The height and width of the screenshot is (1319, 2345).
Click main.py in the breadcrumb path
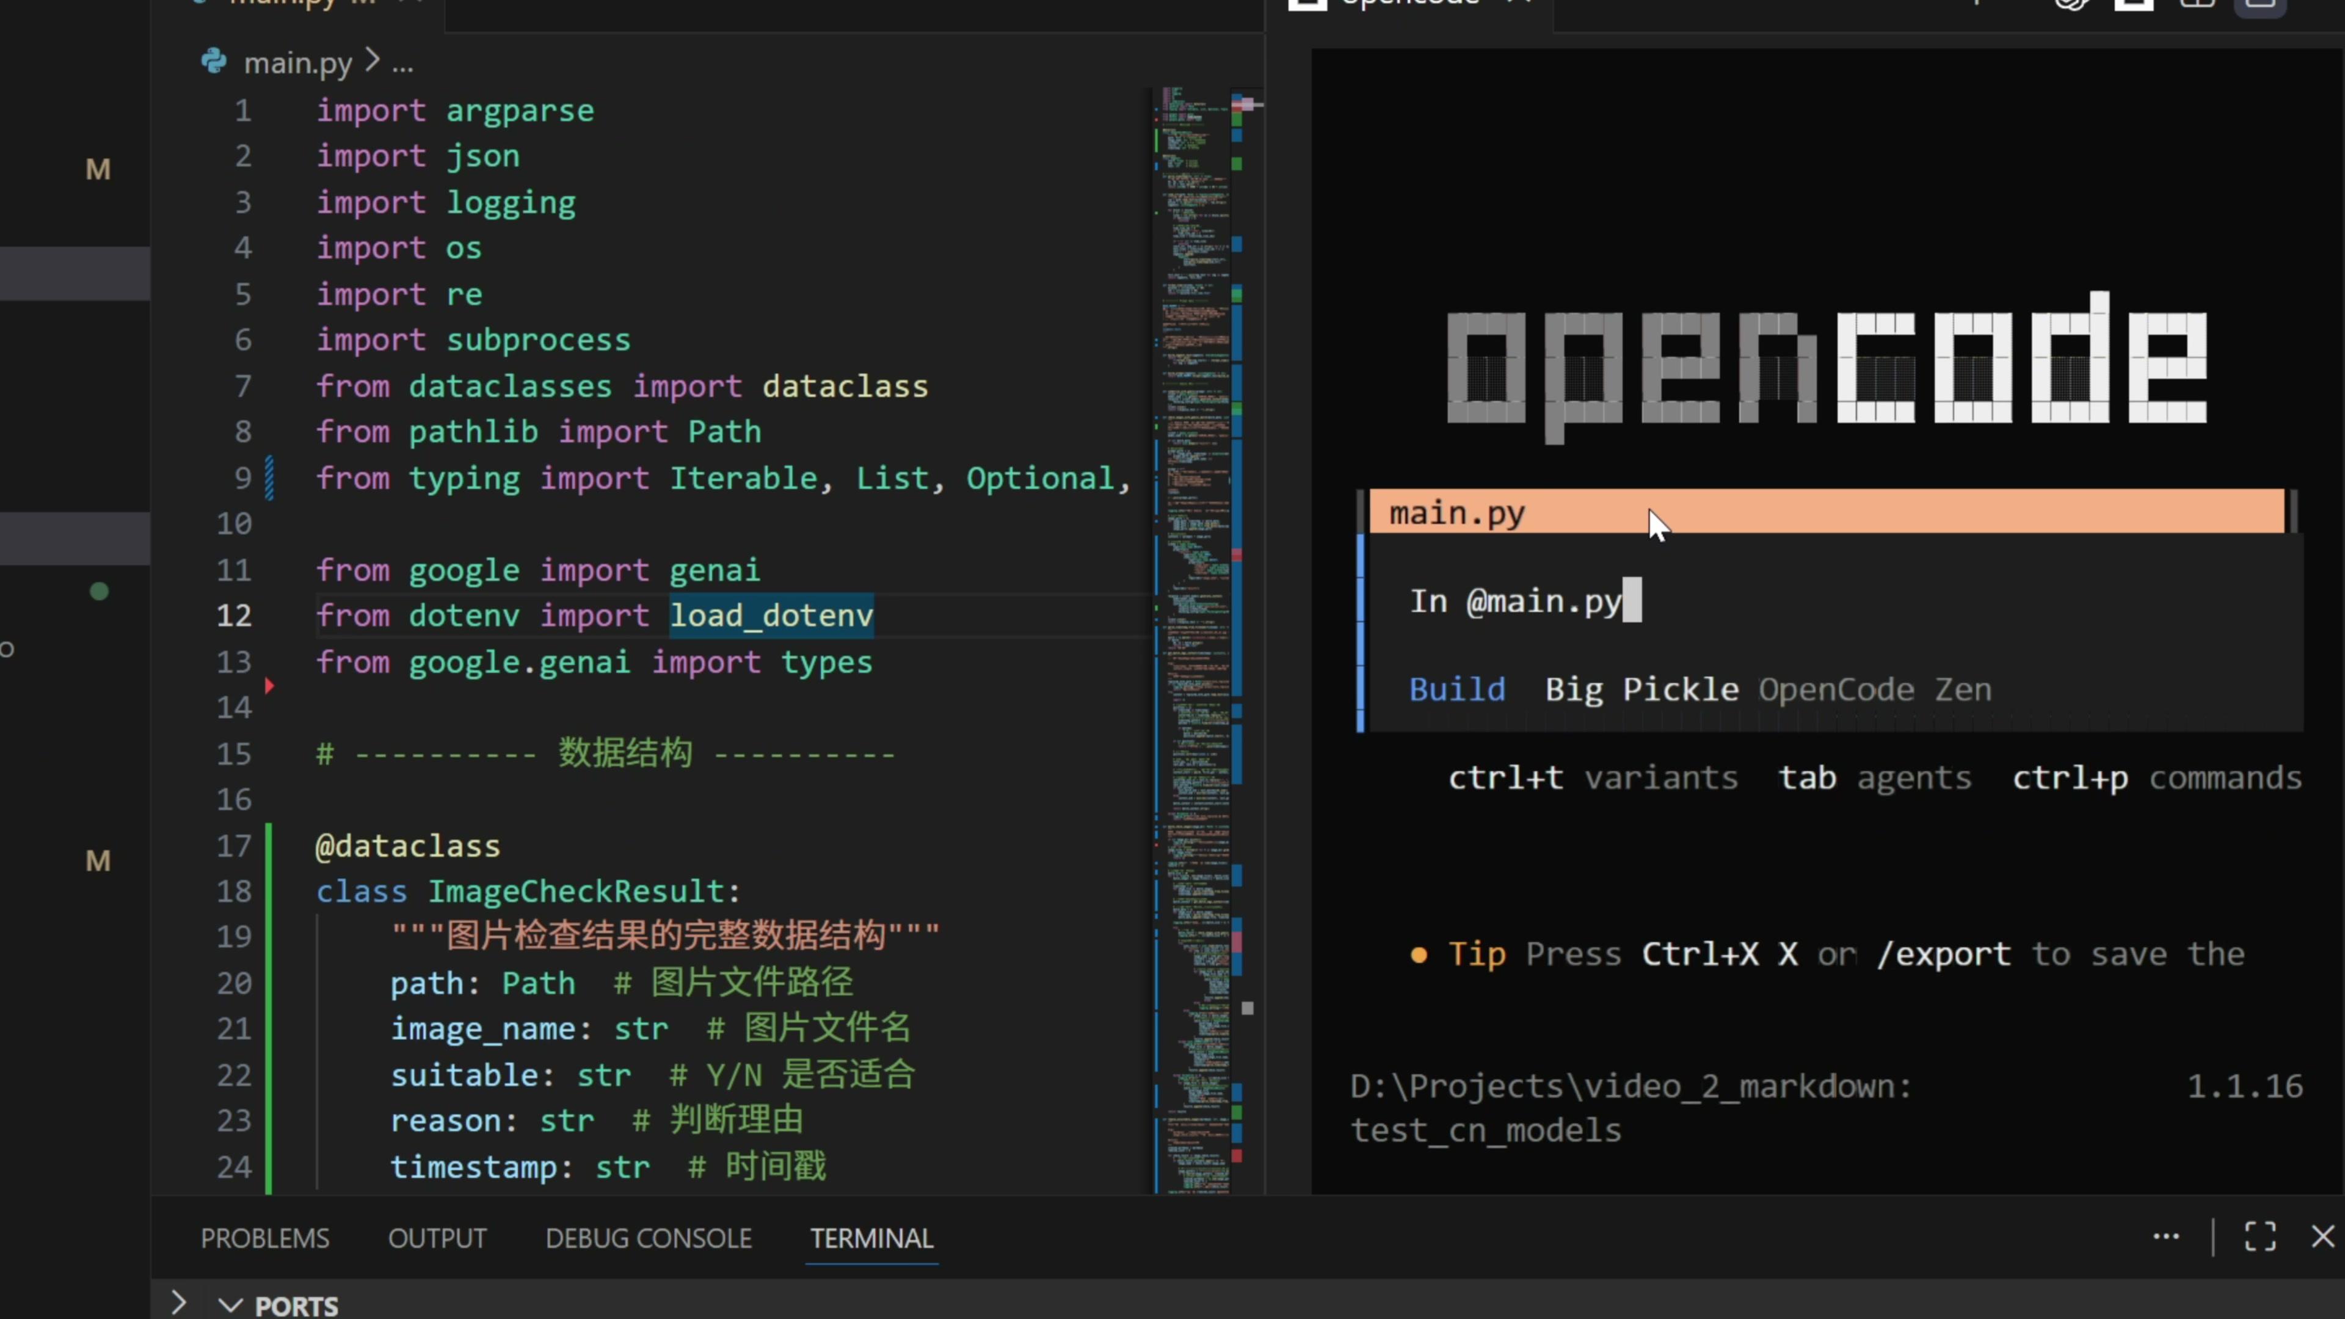tap(297, 64)
